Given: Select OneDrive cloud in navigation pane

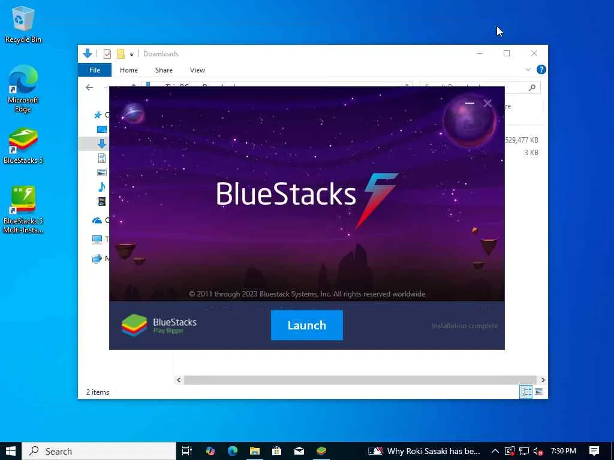Looking at the screenshot, I should pyautogui.click(x=97, y=220).
